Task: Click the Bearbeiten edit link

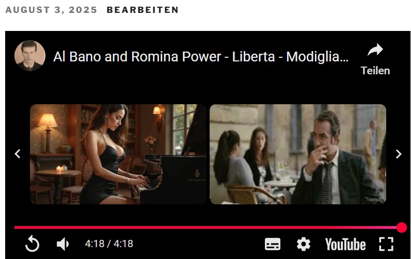Action: coord(143,10)
